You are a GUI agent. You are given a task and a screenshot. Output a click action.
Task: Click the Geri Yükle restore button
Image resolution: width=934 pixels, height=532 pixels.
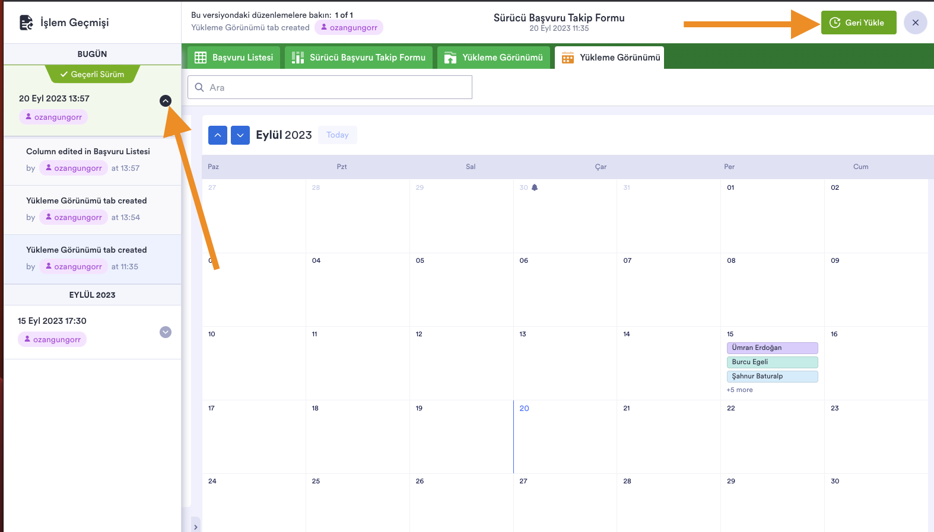(858, 23)
